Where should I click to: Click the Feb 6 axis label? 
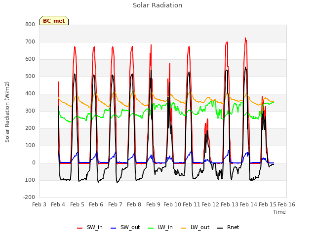tap(96, 204)
